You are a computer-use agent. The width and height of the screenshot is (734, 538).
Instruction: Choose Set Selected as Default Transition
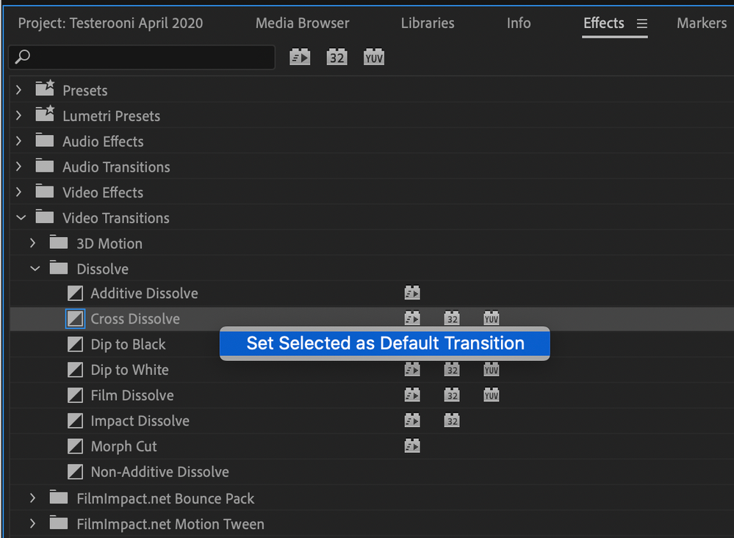point(385,343)
